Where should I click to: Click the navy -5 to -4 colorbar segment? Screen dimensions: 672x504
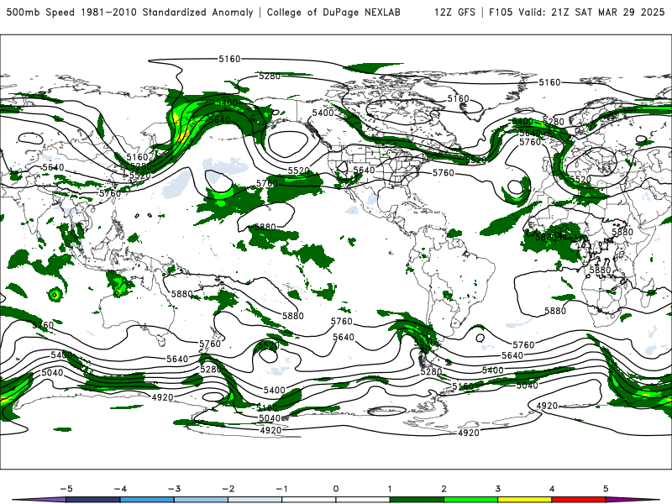pos(93,500)
